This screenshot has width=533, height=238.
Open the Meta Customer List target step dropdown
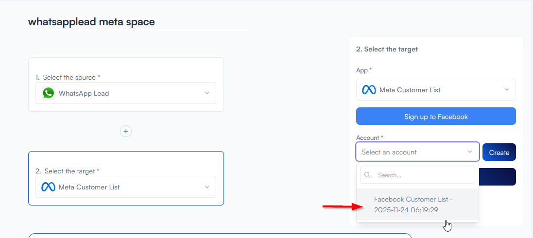pyautogui.click(x=125, y=187)
